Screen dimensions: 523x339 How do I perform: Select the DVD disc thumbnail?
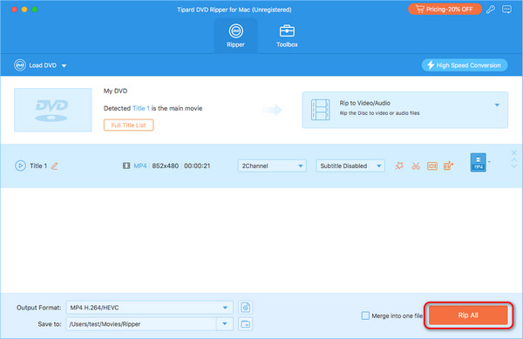[x=52, y=110]
